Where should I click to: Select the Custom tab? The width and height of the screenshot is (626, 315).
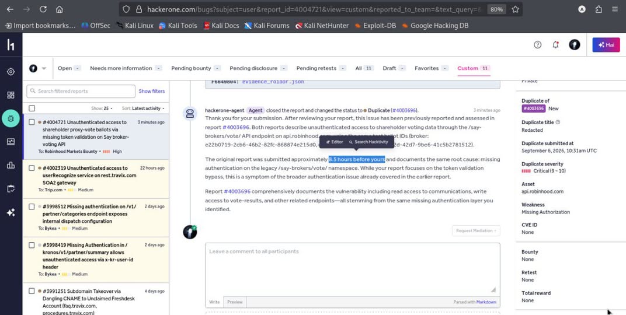point(474,68)
